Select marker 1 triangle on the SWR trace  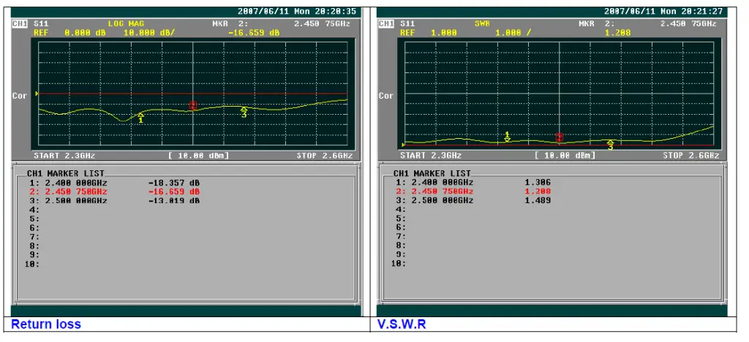coord(508,140)
